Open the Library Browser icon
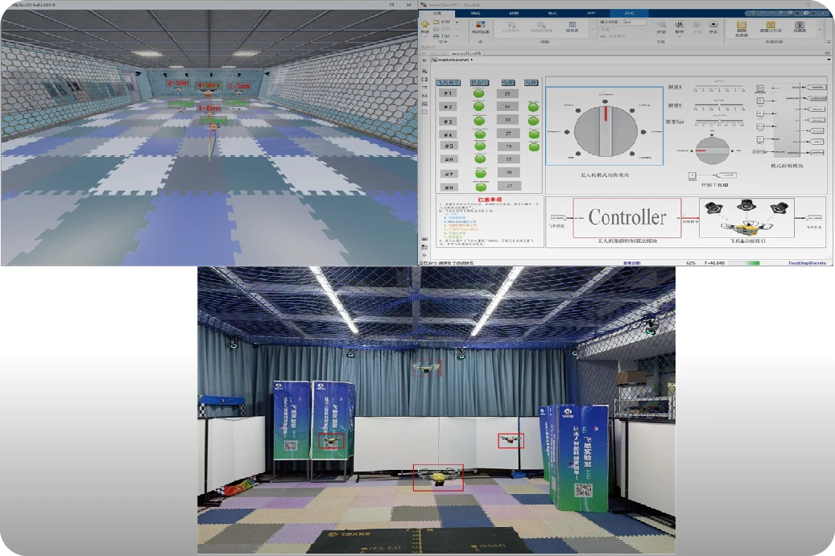 (480, 27)
